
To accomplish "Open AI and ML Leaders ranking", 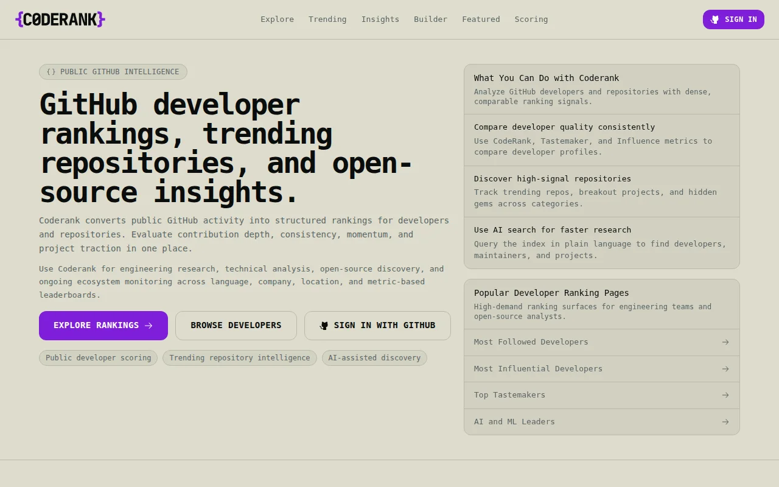I will [x=602, y=422].
